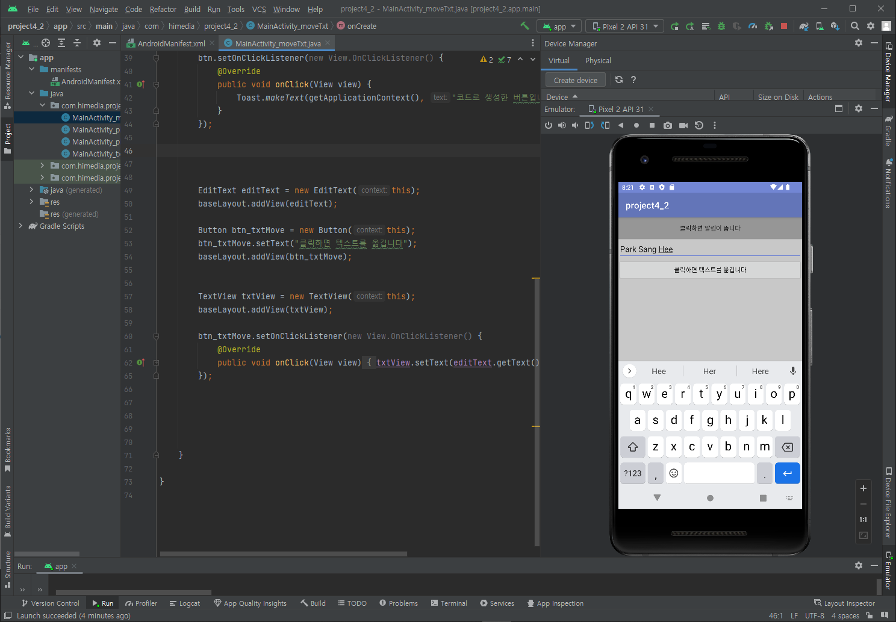Toggle the Notifications tool window button

coord(888,184)
